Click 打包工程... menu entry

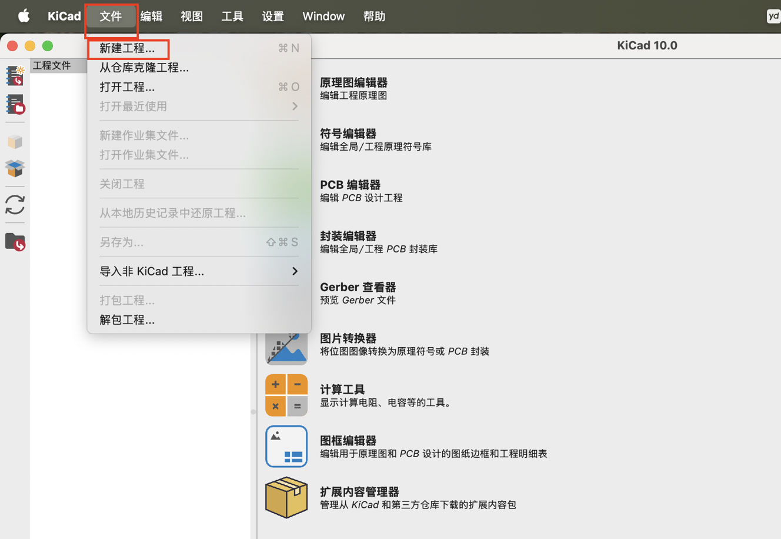tap(199, 300)
